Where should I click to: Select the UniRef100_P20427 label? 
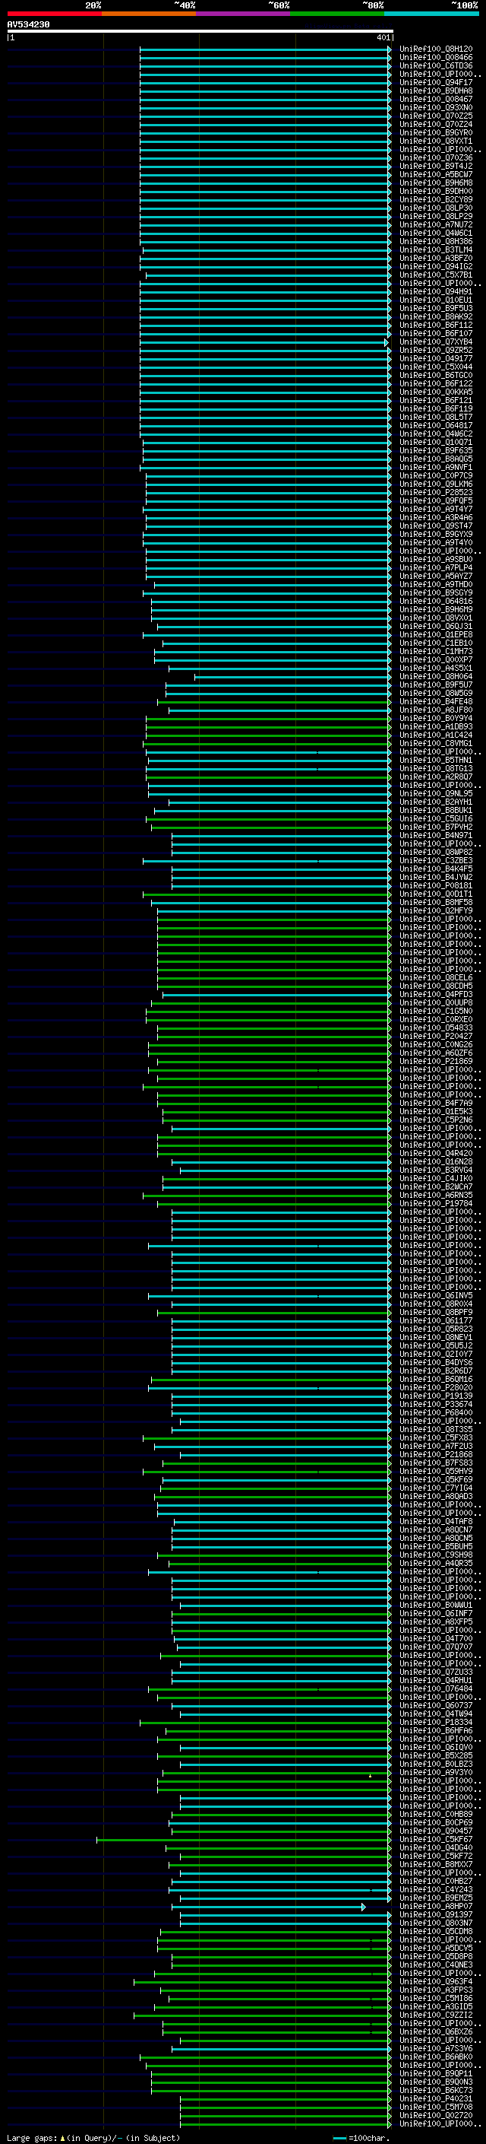pos(435,1036)
